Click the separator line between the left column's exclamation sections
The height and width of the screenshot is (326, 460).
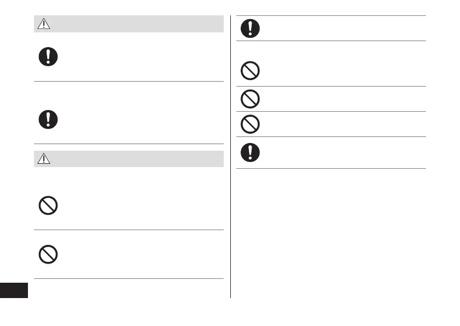[129, 82]
